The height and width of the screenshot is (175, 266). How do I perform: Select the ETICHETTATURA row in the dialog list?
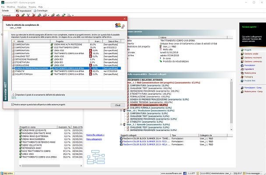coord(66,62)
